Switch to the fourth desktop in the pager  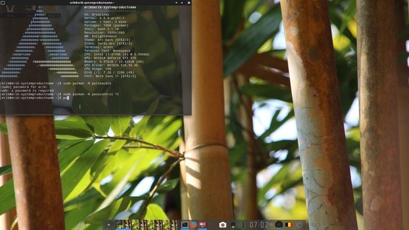(170, 225)
